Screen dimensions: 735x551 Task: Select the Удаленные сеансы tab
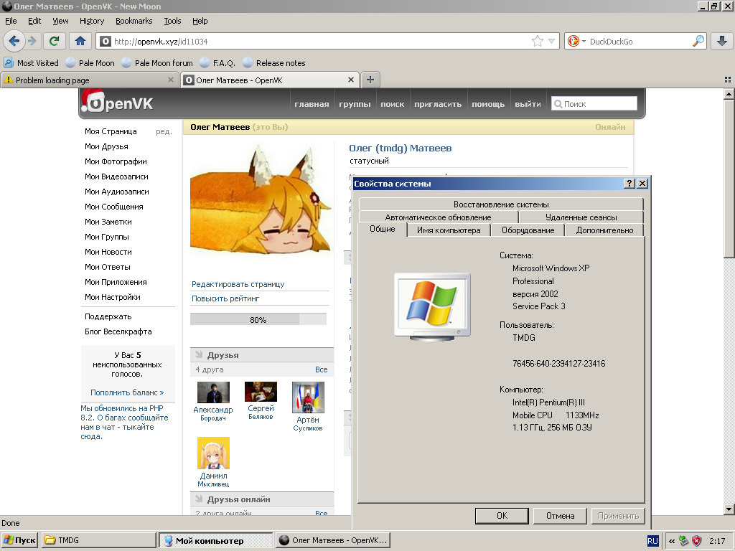[x=581, y=217]
